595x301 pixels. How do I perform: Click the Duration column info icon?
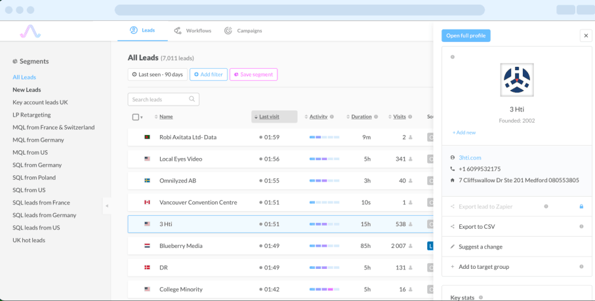376,117
